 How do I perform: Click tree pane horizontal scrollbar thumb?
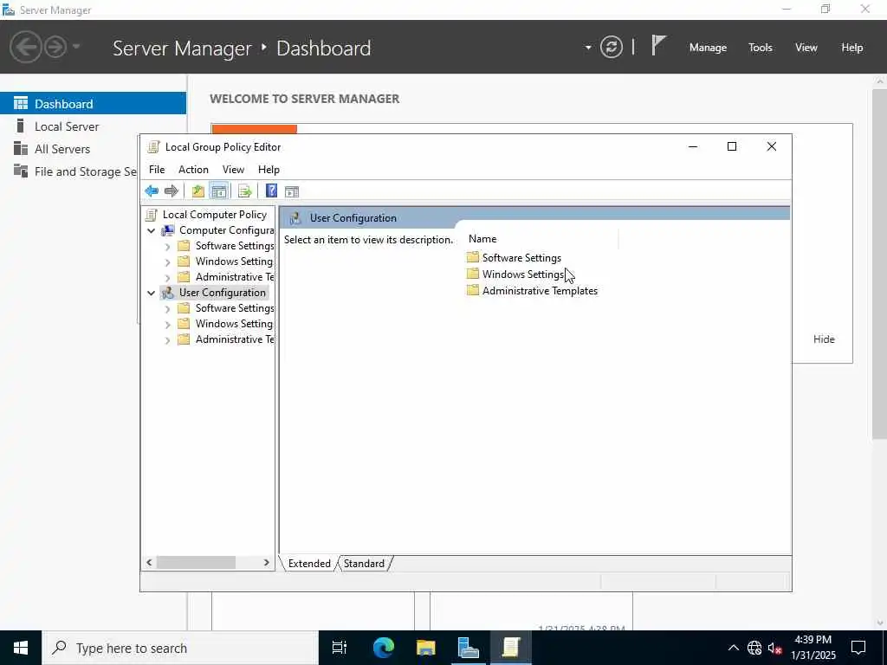click(x=196, y=563)
